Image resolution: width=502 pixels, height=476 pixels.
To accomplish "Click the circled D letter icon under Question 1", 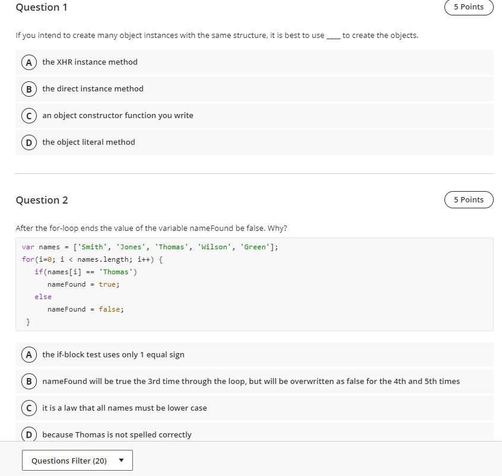I will (x=28, y=142).
